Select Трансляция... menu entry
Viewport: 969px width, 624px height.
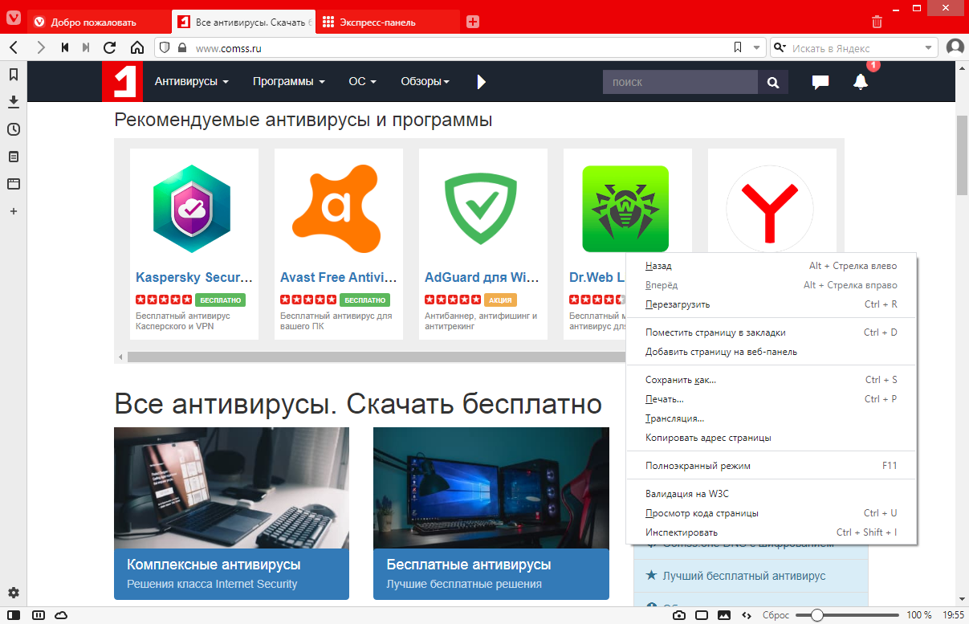click(771, 418)
